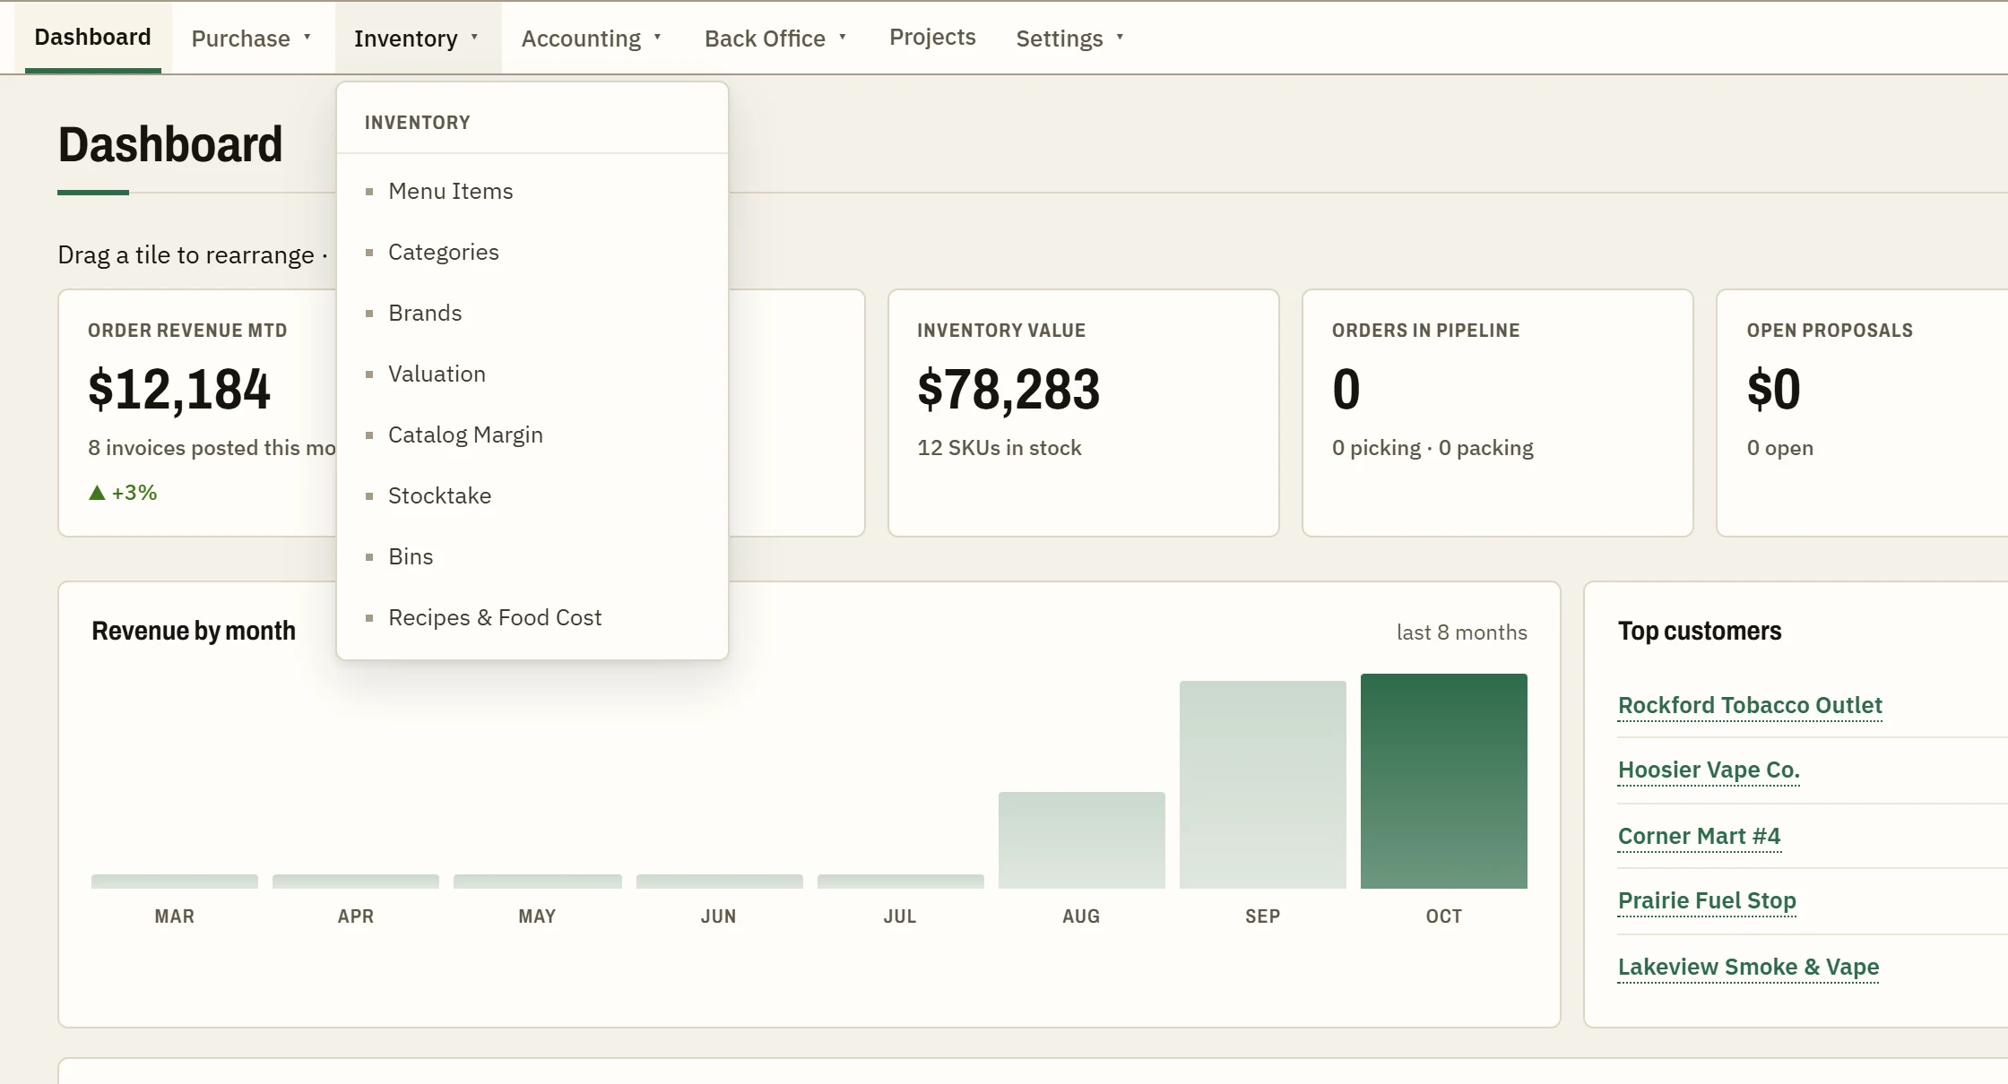2008x1084 pixels.
Task: Select Categories in the Inventory menu
Action: pyautogui.click(x=532, y=252)
